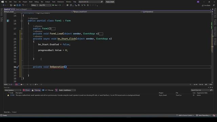217x122 pixels.
Task: Open the Window menu
Action: (68, 2)
